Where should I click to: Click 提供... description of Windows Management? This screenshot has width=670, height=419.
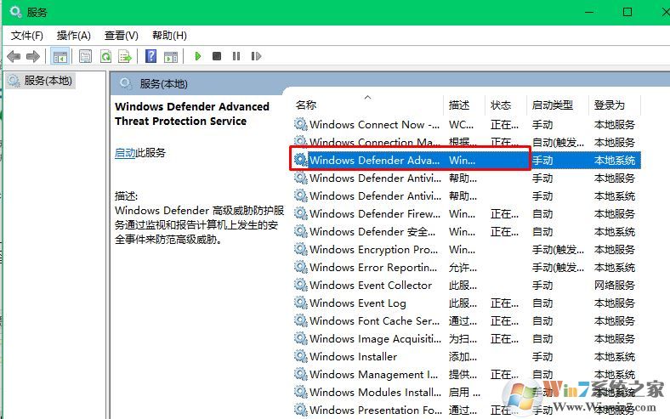(463, 374)
